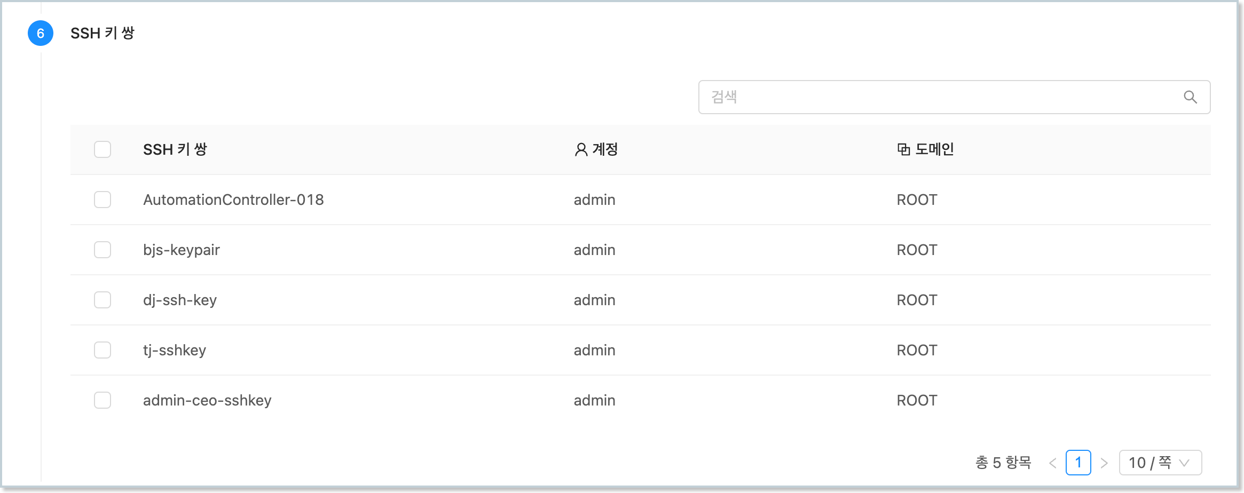The width and height of the screenshot is (1244, 493).
Task: Click ROOT domain in dj-ssh-key row
Action: tap(917, 300)
